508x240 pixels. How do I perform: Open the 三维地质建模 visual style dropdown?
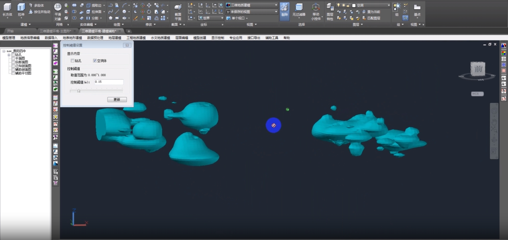[x=276, y=5]
